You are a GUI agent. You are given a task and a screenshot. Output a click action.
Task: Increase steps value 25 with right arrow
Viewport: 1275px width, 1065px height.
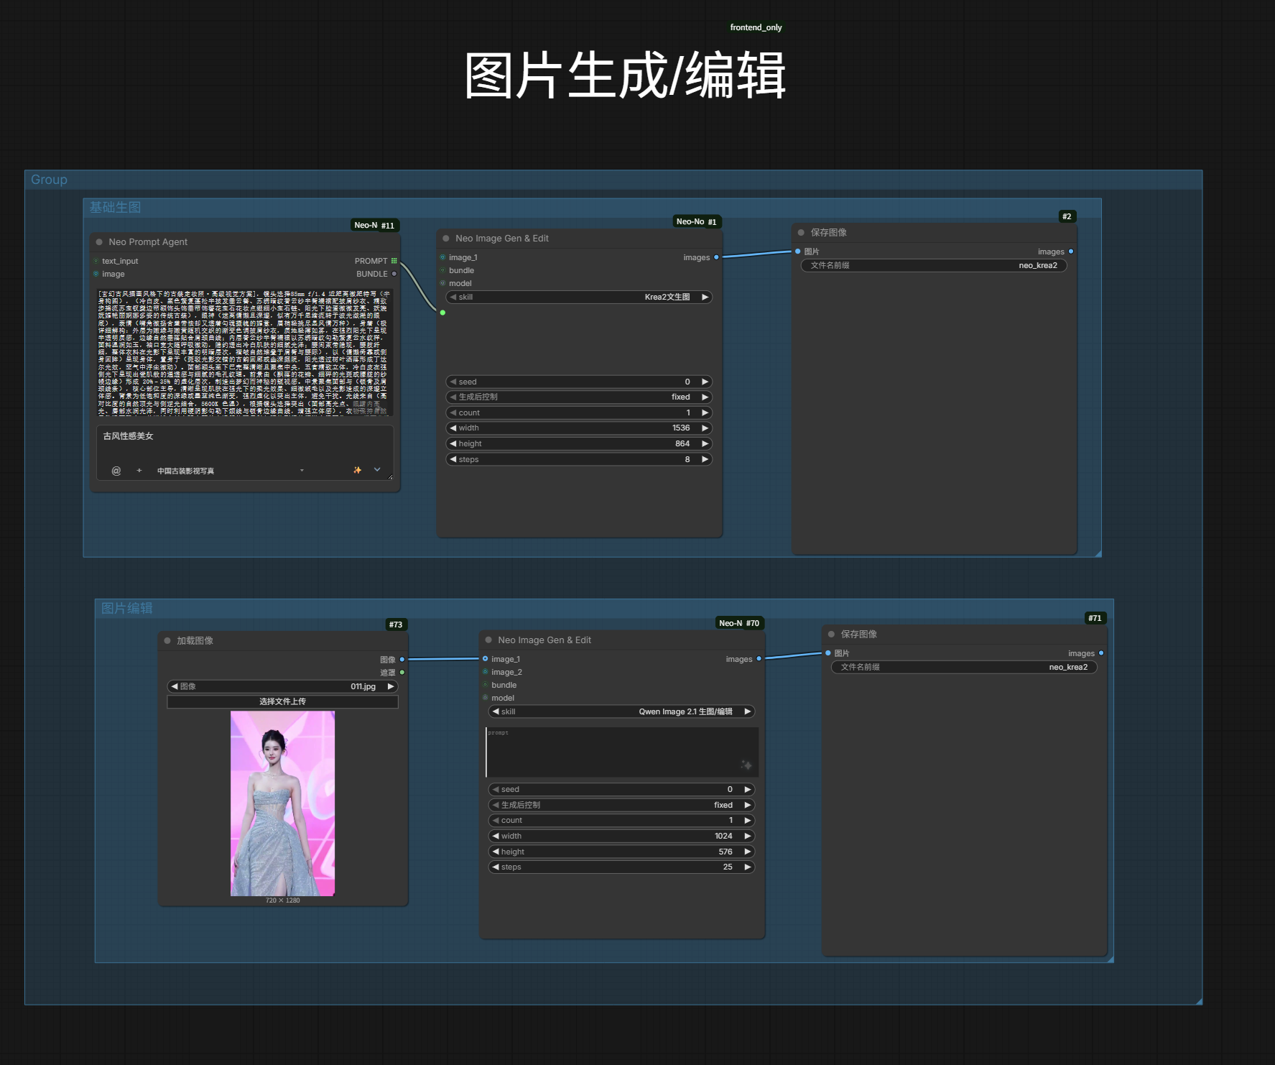coord(748,867)
